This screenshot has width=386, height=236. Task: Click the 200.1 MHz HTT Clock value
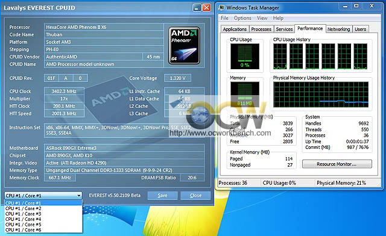(x=64, y=106)
